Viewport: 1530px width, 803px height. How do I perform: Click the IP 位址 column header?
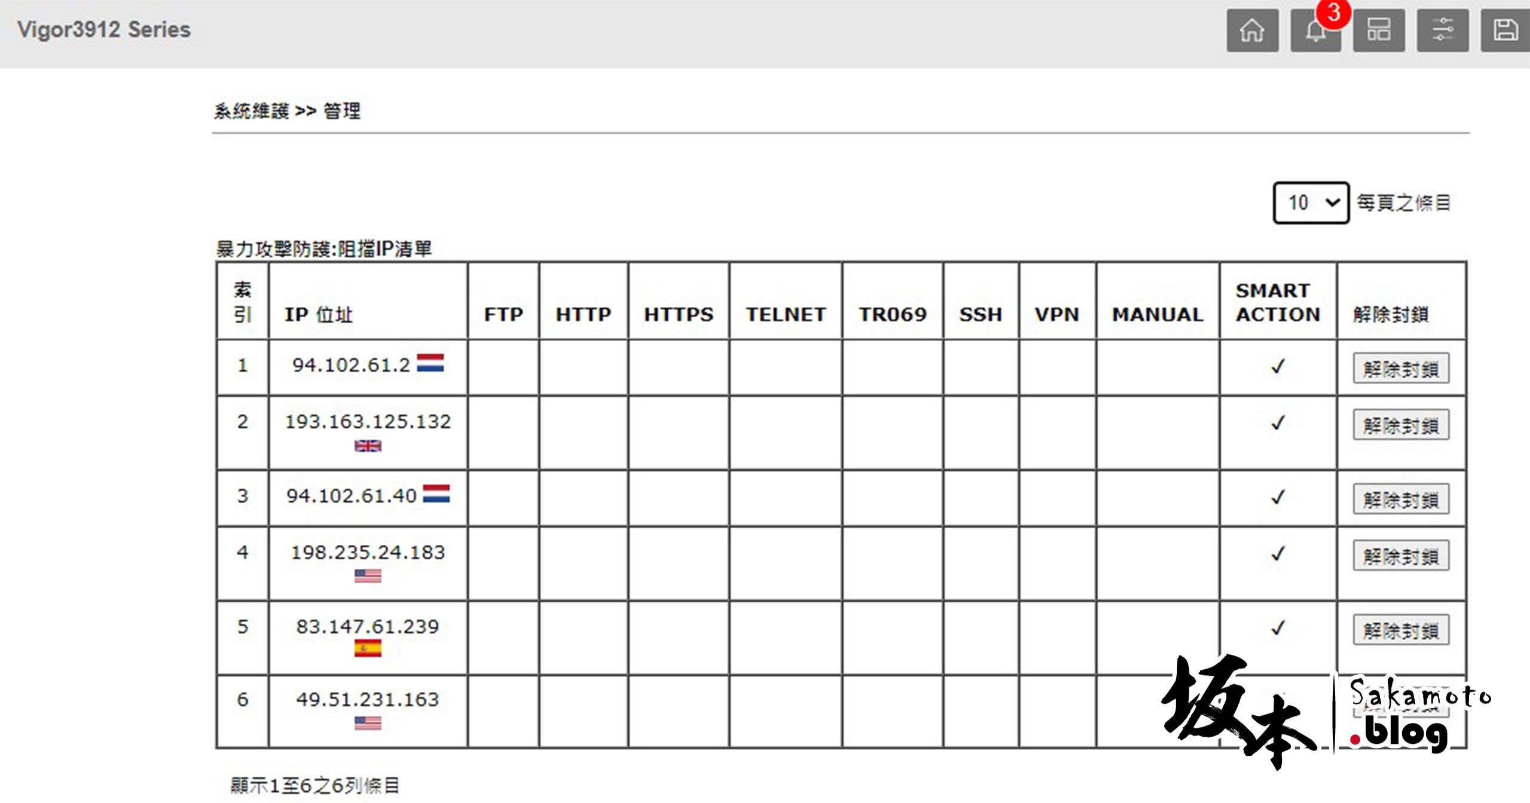coord(318,314)
